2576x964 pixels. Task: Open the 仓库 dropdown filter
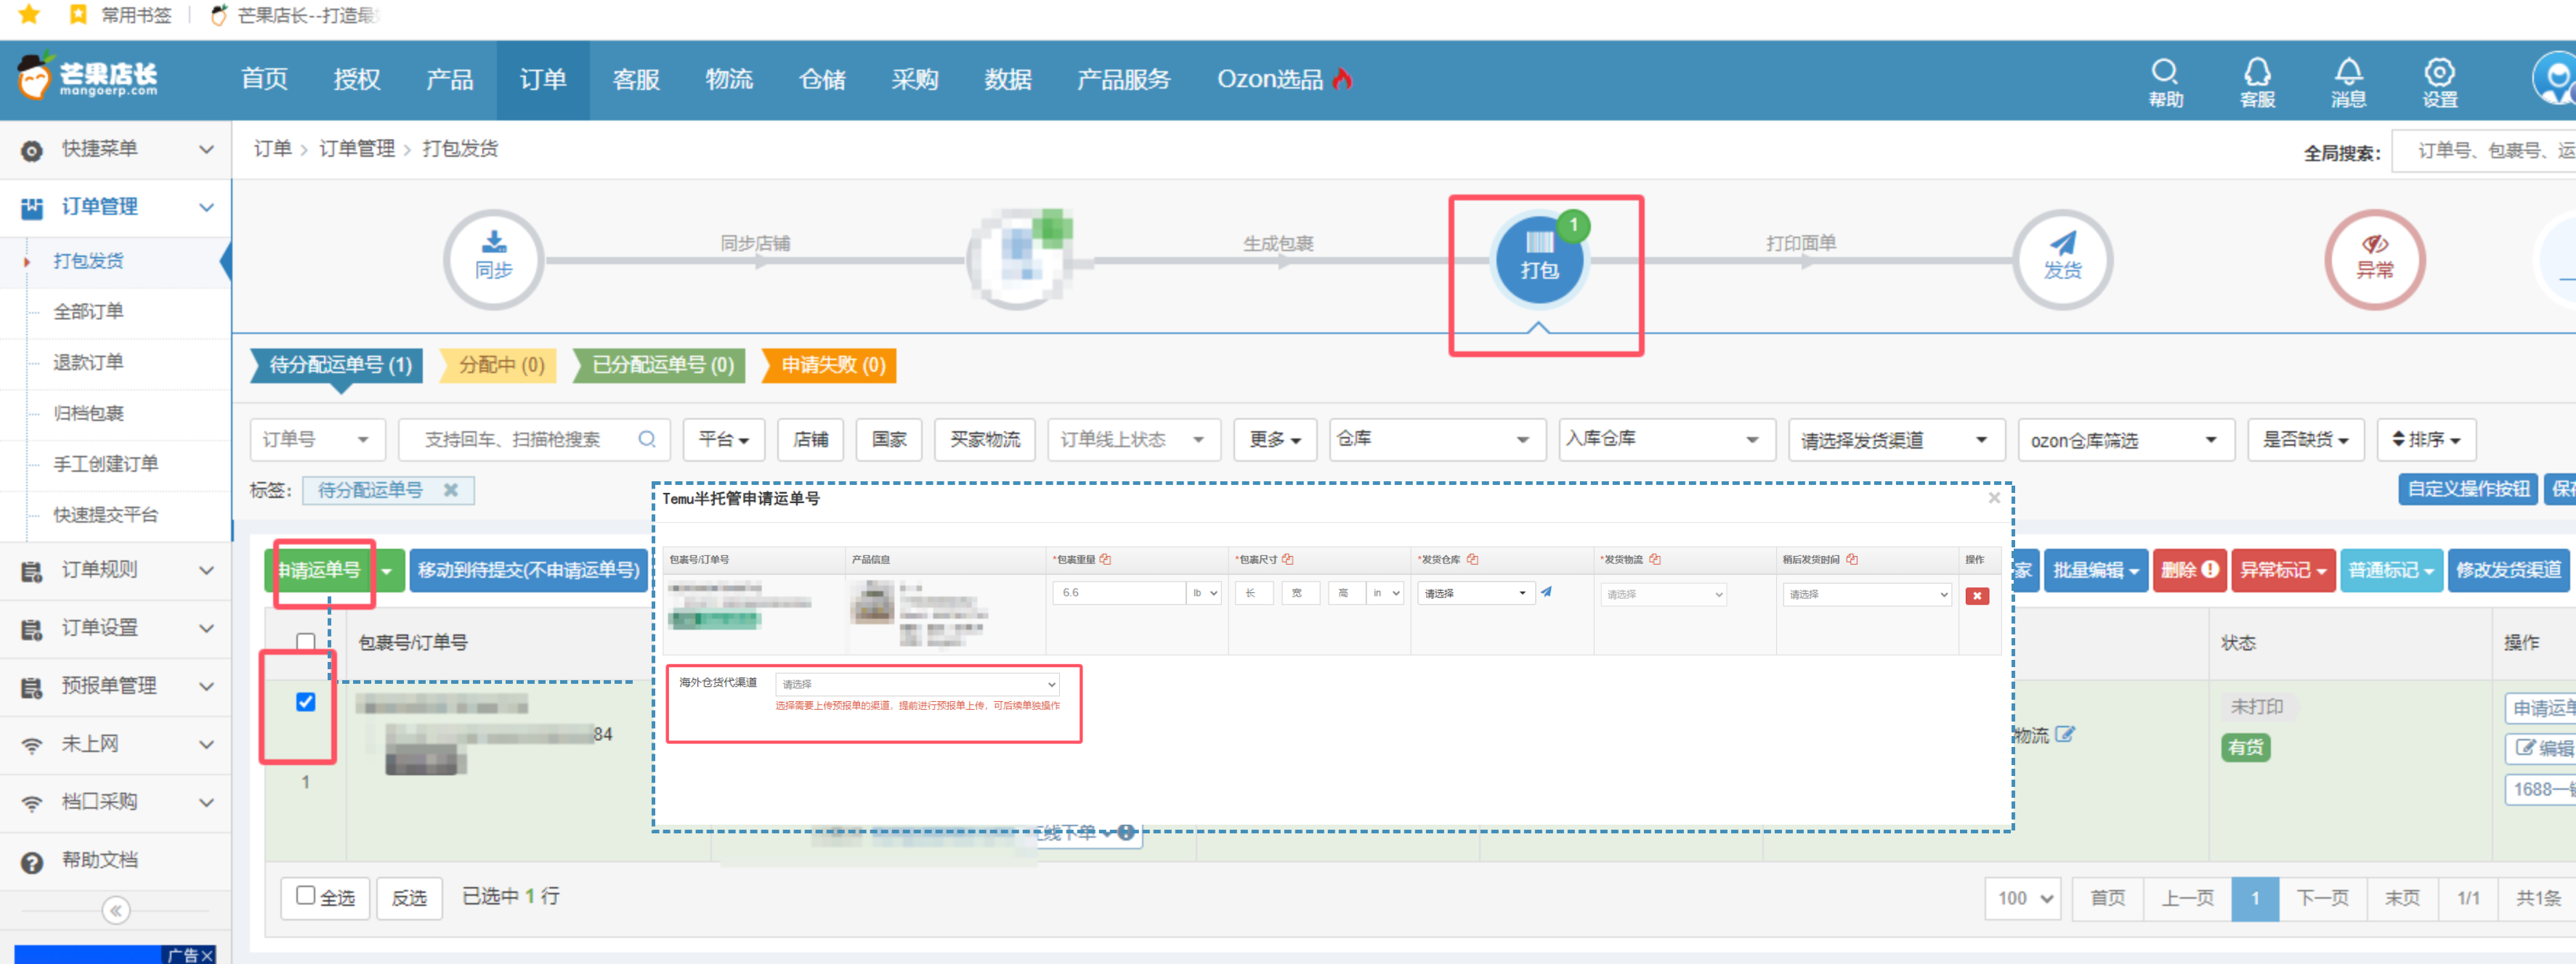tap(1437, 440)
